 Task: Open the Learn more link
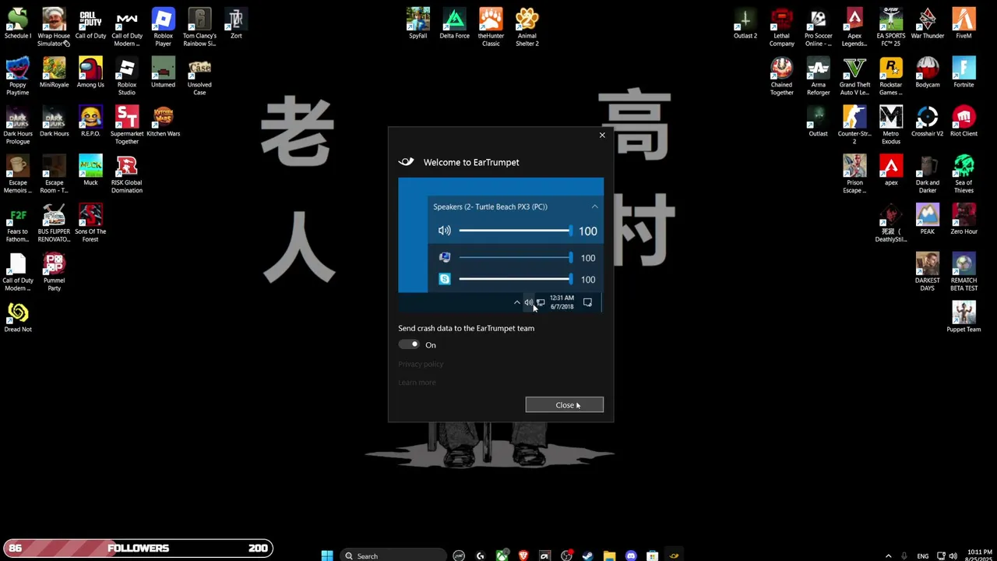click(x=417, y=383)
